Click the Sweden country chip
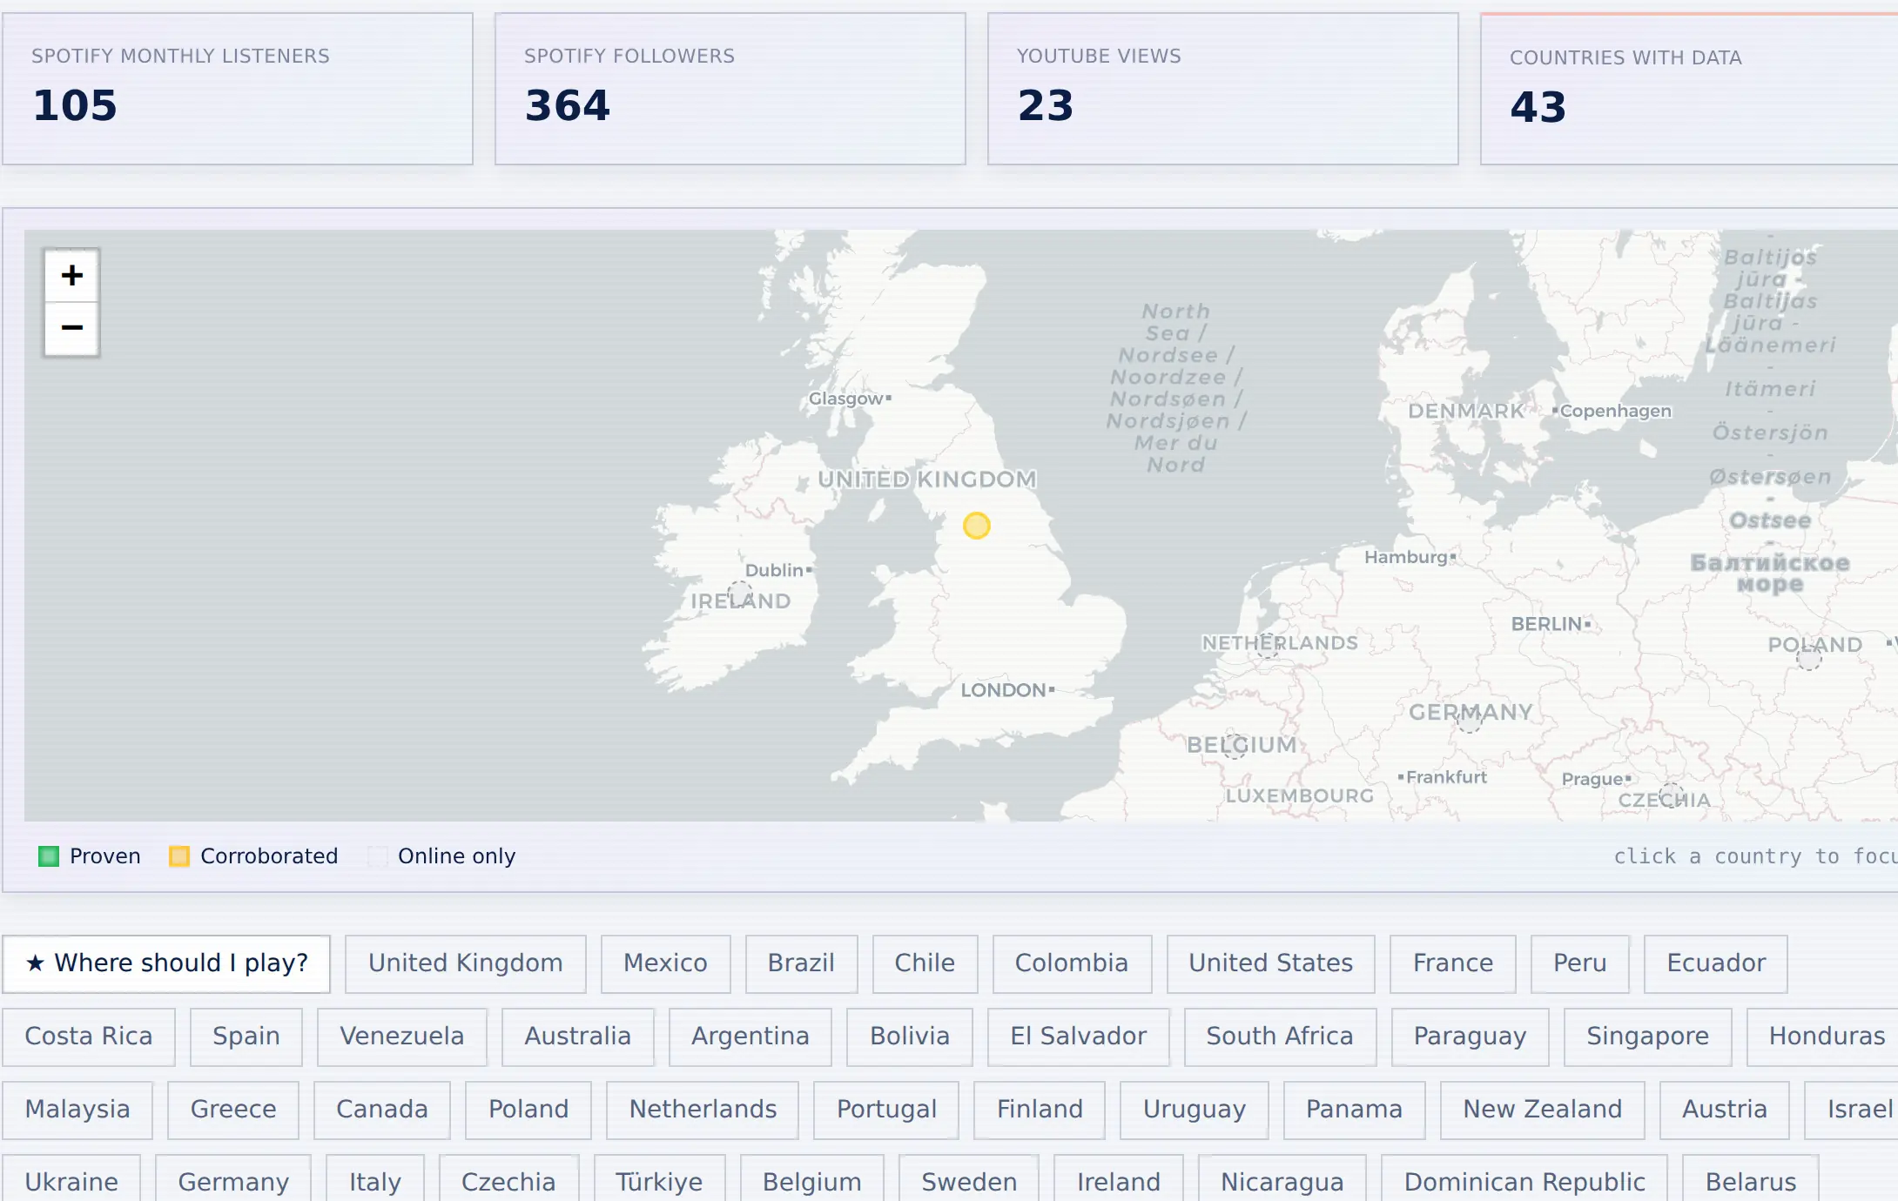Screen dimensions: 1898x1201 click(969, 1179)
